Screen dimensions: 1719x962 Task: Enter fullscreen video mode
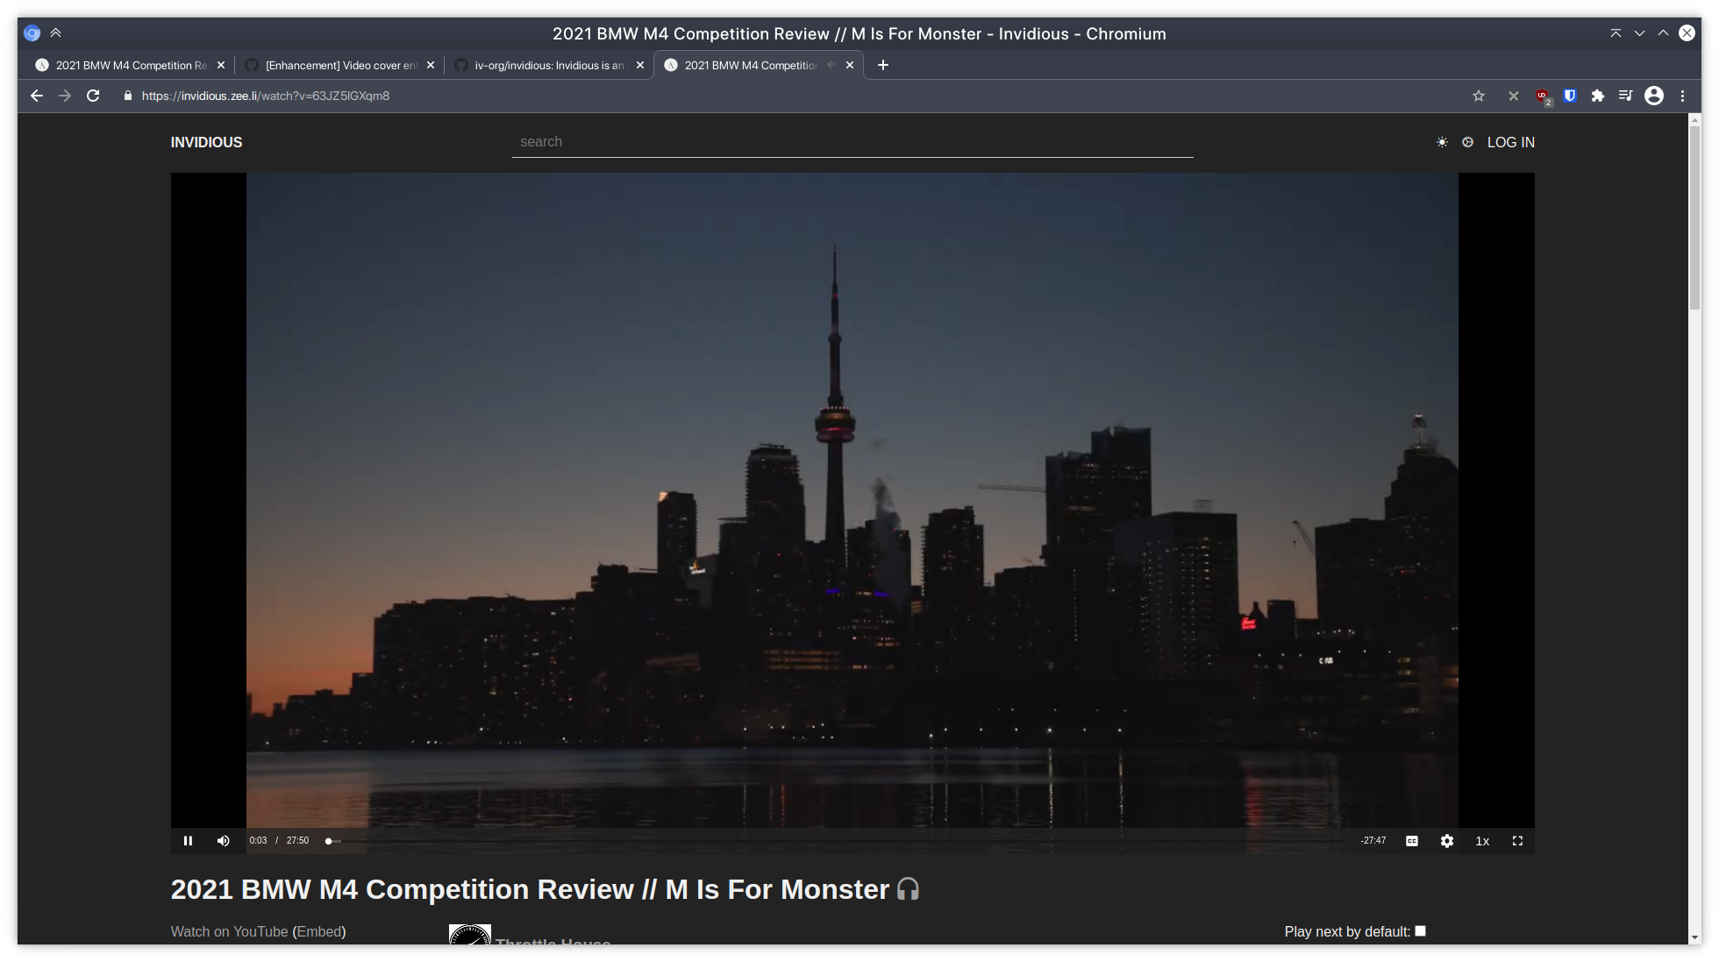coord(1517,840)
